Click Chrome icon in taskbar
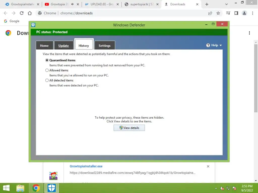258x193 pixels. click(x=36, y=188)
